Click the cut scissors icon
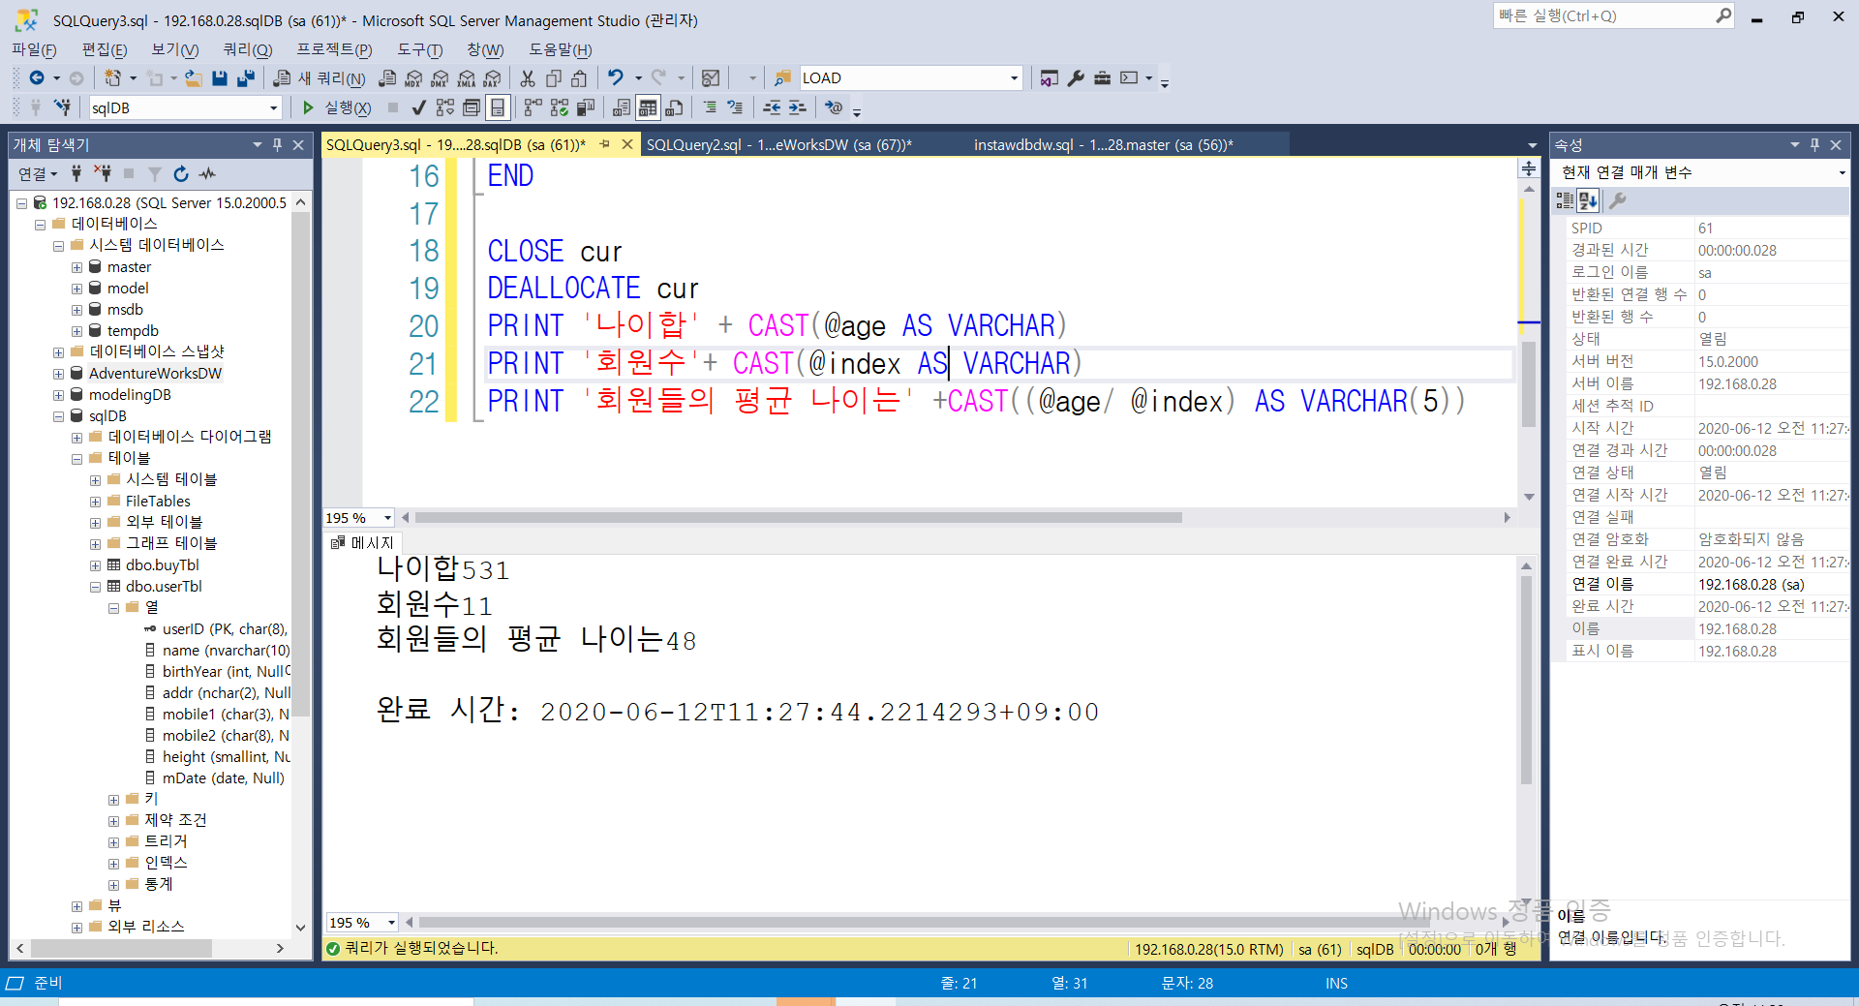Viewport: 1859px width, 1006px height. [x=528, y=78]
